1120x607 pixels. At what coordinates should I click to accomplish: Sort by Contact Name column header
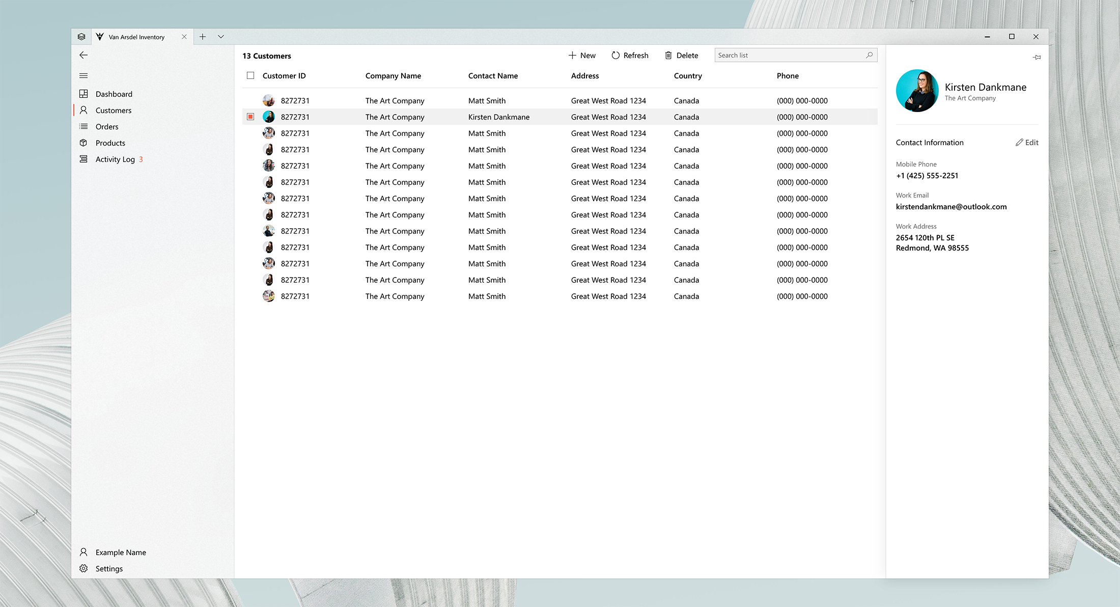click(493, 75)
